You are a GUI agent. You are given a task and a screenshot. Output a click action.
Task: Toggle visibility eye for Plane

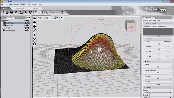(x=26, y=21)
